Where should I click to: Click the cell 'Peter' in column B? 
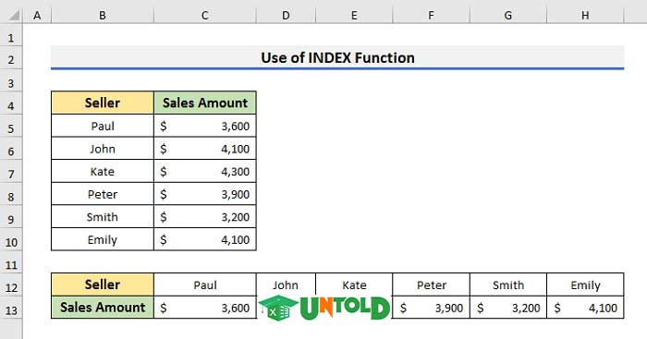[103, 194]
